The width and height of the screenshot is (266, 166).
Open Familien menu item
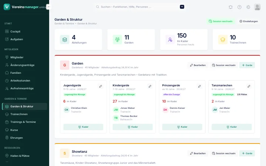[x=25, y=73]
